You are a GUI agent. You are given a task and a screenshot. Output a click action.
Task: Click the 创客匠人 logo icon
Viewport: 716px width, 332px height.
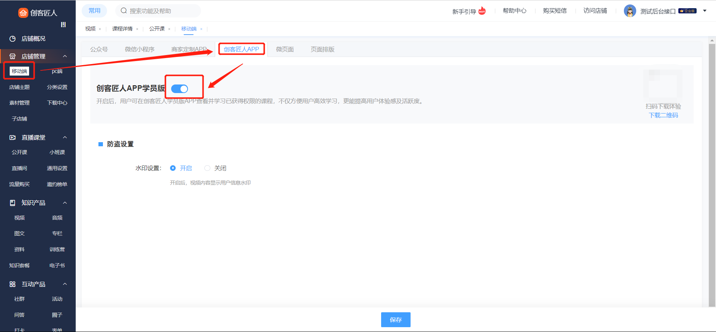click(23, 13)
